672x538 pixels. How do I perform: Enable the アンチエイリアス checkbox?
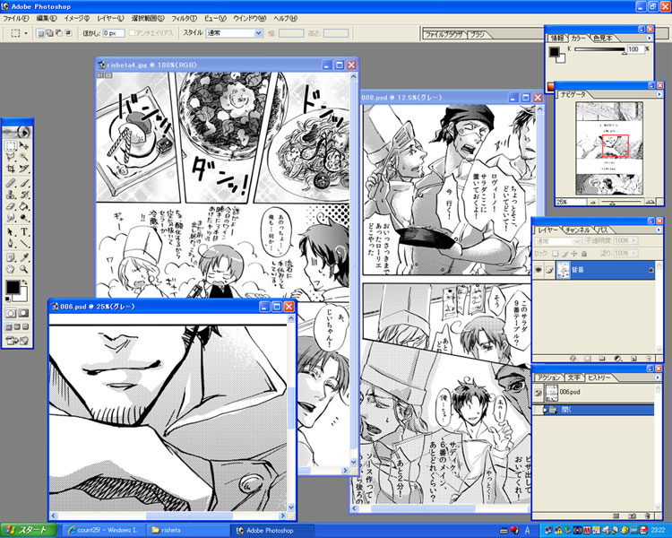[x=132, y=32]
